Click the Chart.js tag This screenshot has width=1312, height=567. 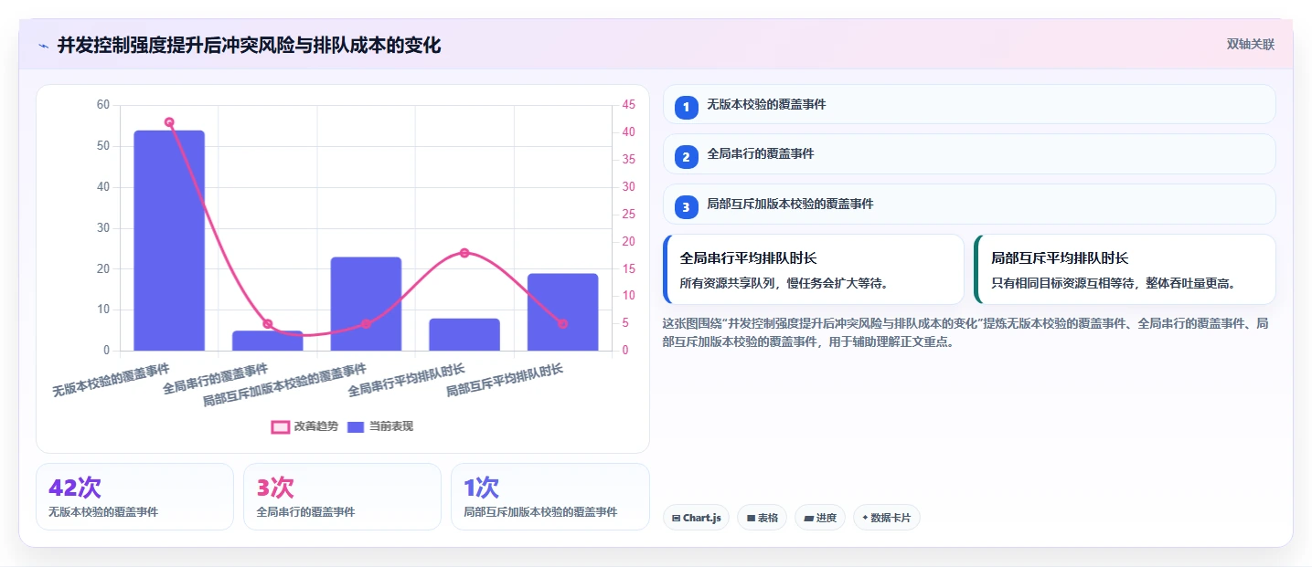coord(696,518)
